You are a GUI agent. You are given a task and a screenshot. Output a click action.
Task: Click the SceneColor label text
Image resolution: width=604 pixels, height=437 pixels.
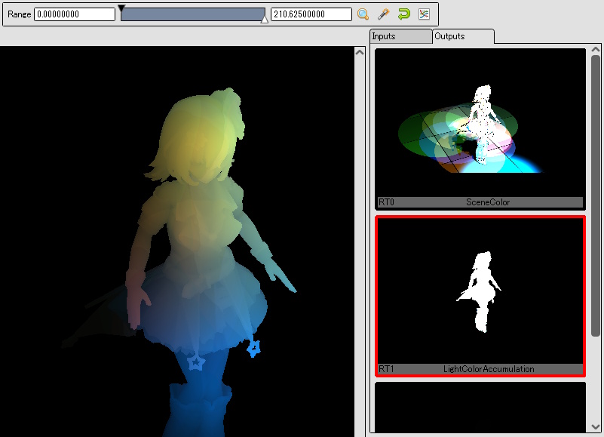(x=488, y=202)
